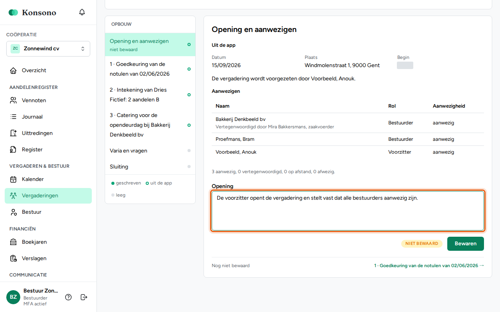Click the Overzicht home icon
This screenshot has height=312, width=500.
tap(13, 71)
